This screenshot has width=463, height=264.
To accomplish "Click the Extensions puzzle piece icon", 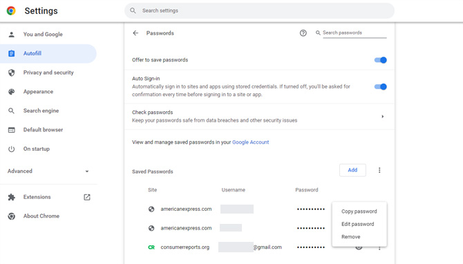I will [12, 197].
